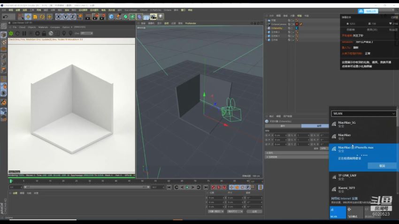Toggle the airplane mode tile

click(355, 212)
